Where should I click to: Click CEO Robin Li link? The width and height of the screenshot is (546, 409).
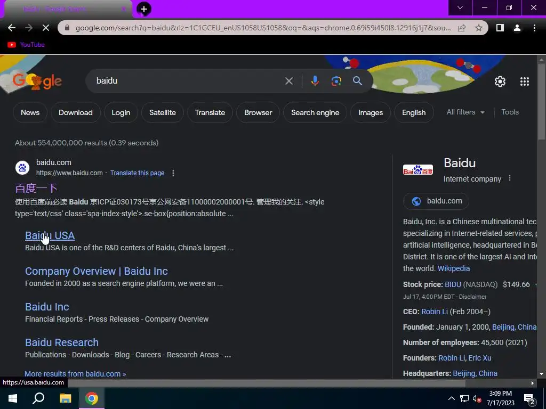tap(435, 312)
